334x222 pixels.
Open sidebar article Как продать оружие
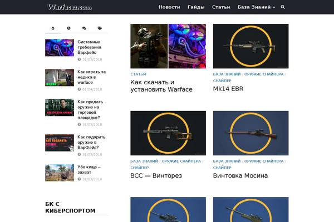click(90, 110)
